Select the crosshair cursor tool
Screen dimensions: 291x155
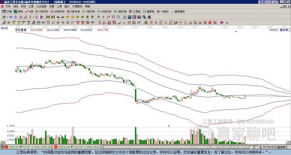click(x=103, y=17)
